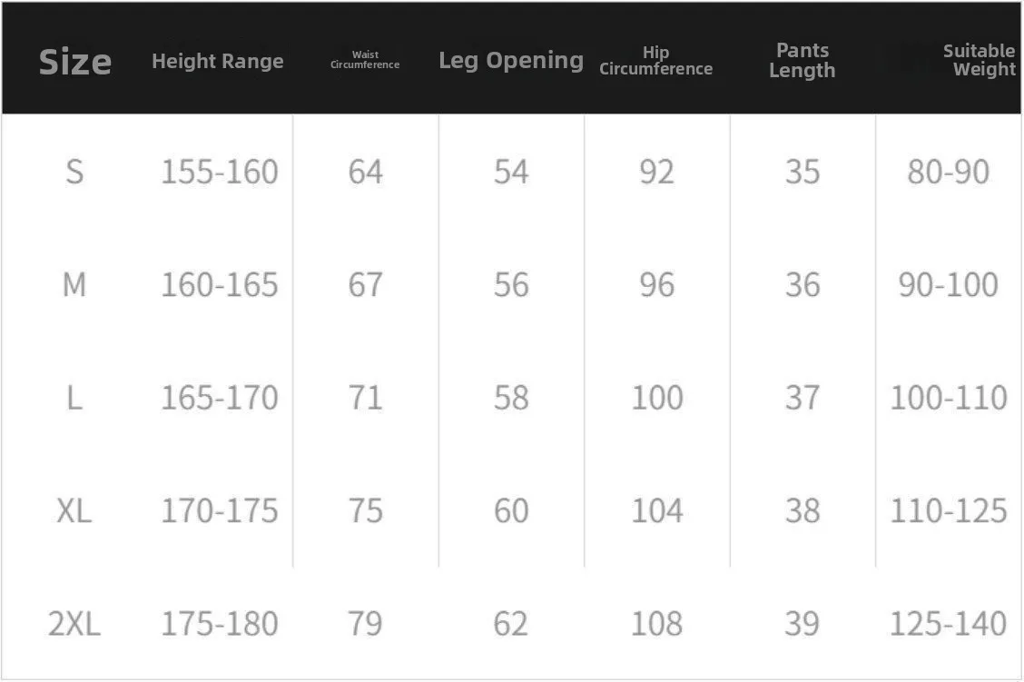Click the 155-160 height cell
Image resolution: width=1024 pixels, height=682 pixels.
click(x=220, y=172)
